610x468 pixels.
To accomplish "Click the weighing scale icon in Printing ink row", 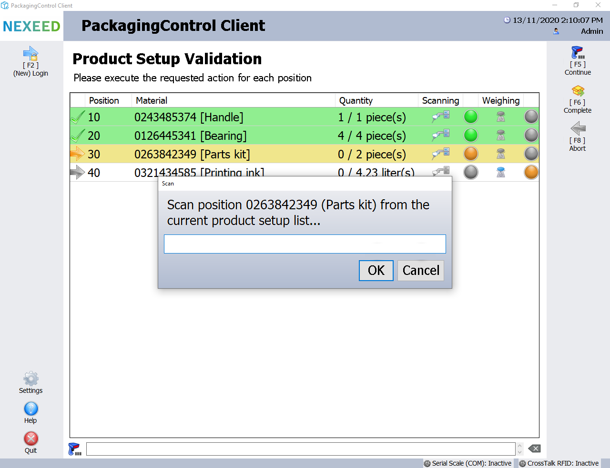I will 500,172.
